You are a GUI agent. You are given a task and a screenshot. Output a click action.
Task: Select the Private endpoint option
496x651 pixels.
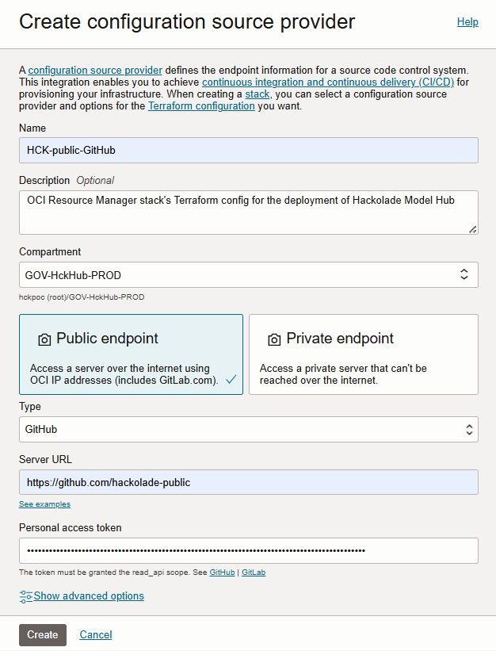[x=363, y=354]
